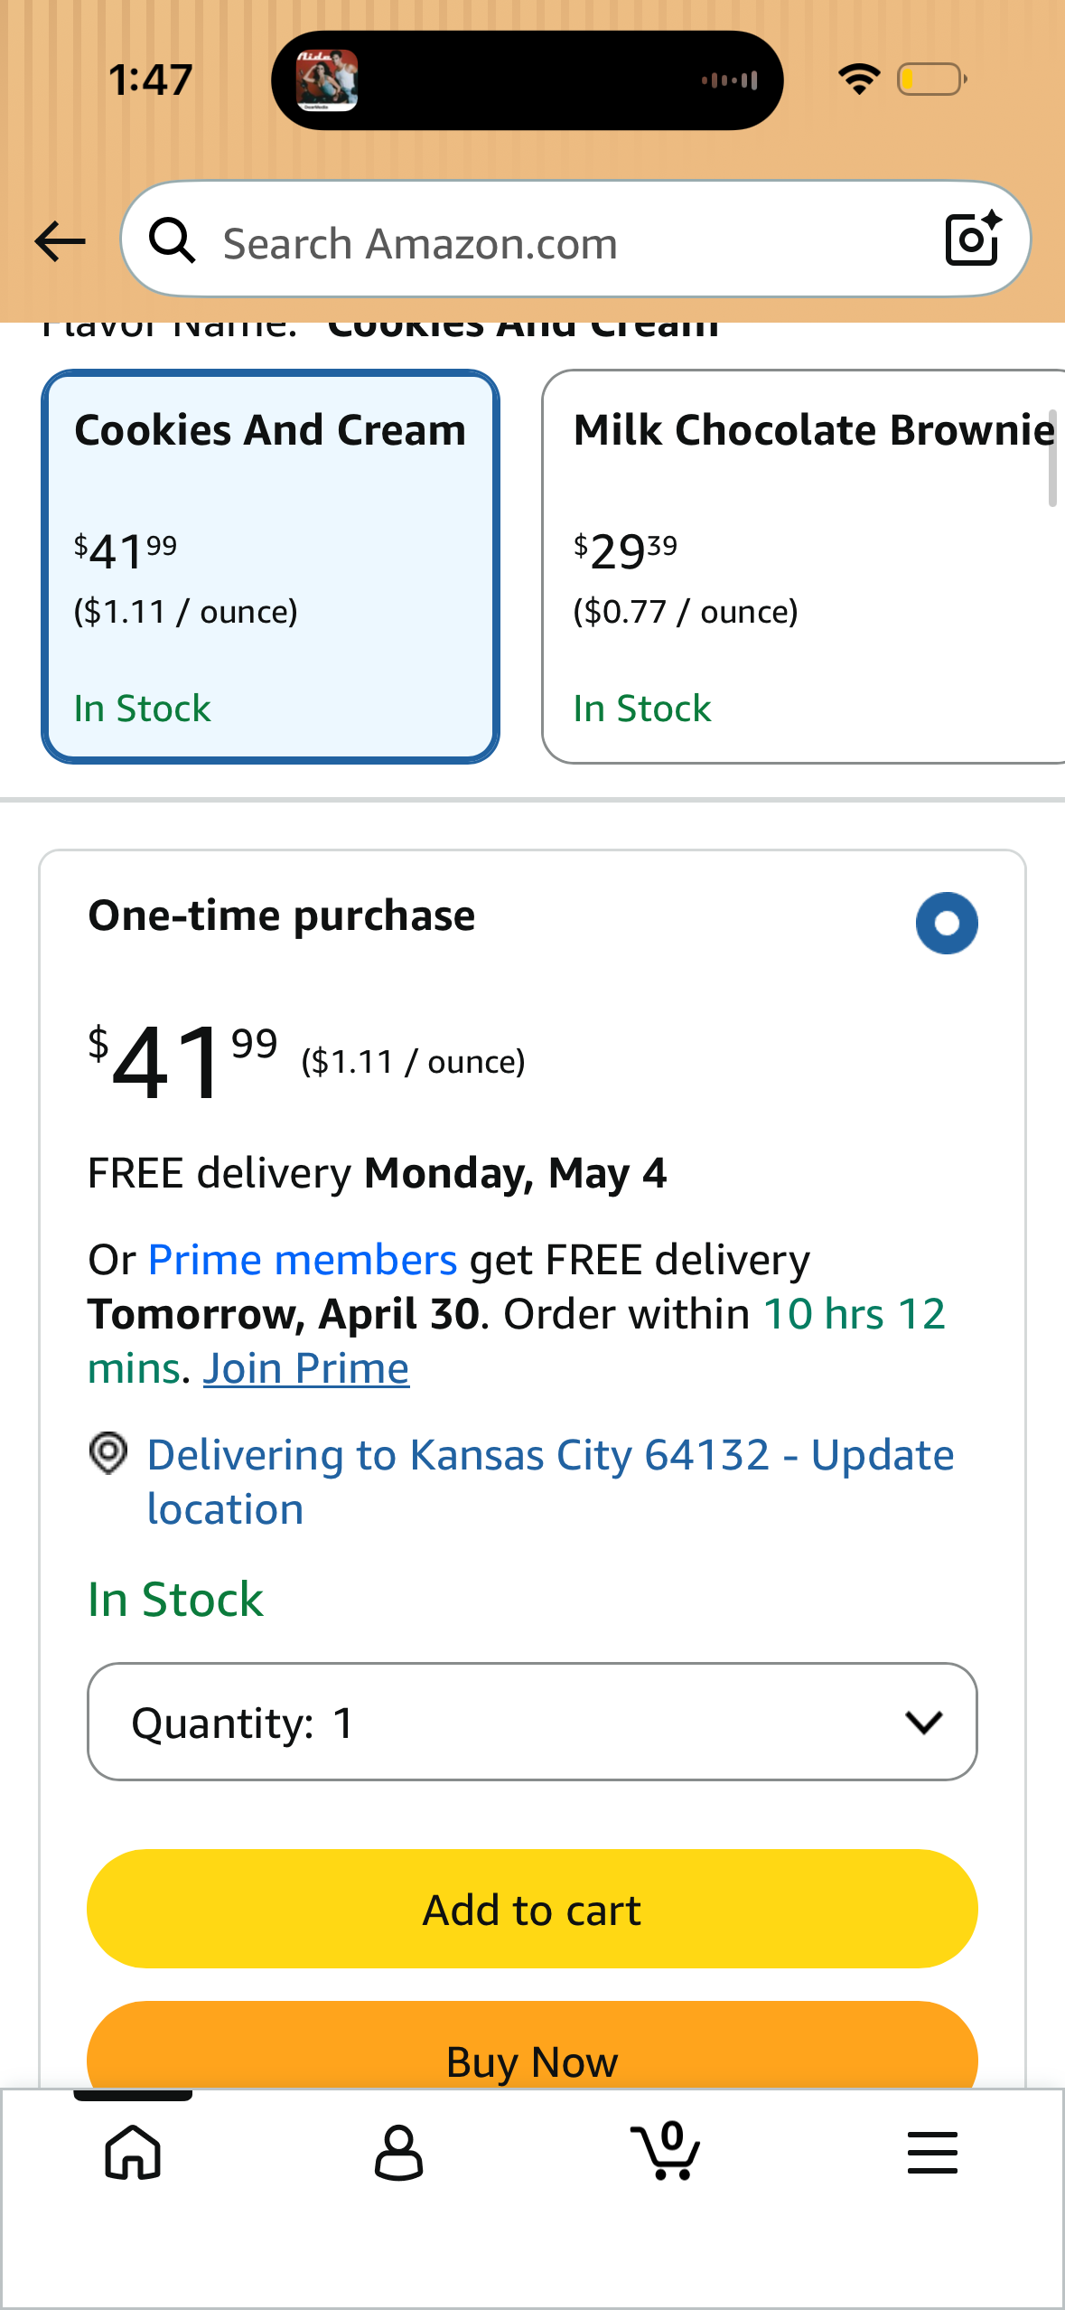Open the camera lens search icon

tap(973, 239)
